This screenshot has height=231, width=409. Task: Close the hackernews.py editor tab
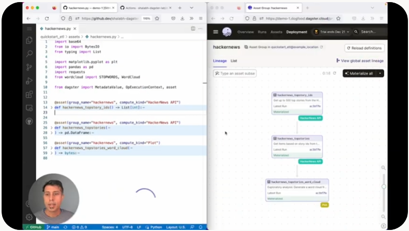tap(75, 29)
